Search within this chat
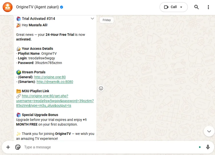Image resolution: width=215 pixels, height=155 pixels. tap(196, 7)
